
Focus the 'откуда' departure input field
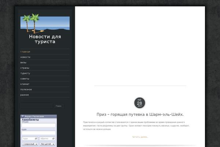(38, 125)
